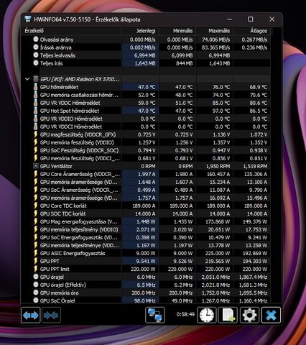Select the GPU memória teljesítmény (VDDIO) row
Image resolution: width=306 pixels, height=345 pixels.
coord(79,229)
